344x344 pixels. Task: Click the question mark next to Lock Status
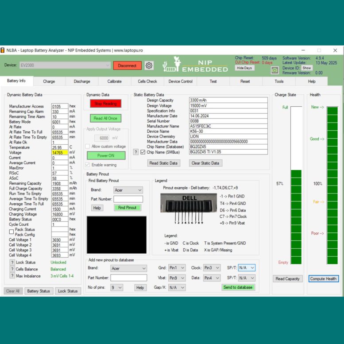(12, 263)
